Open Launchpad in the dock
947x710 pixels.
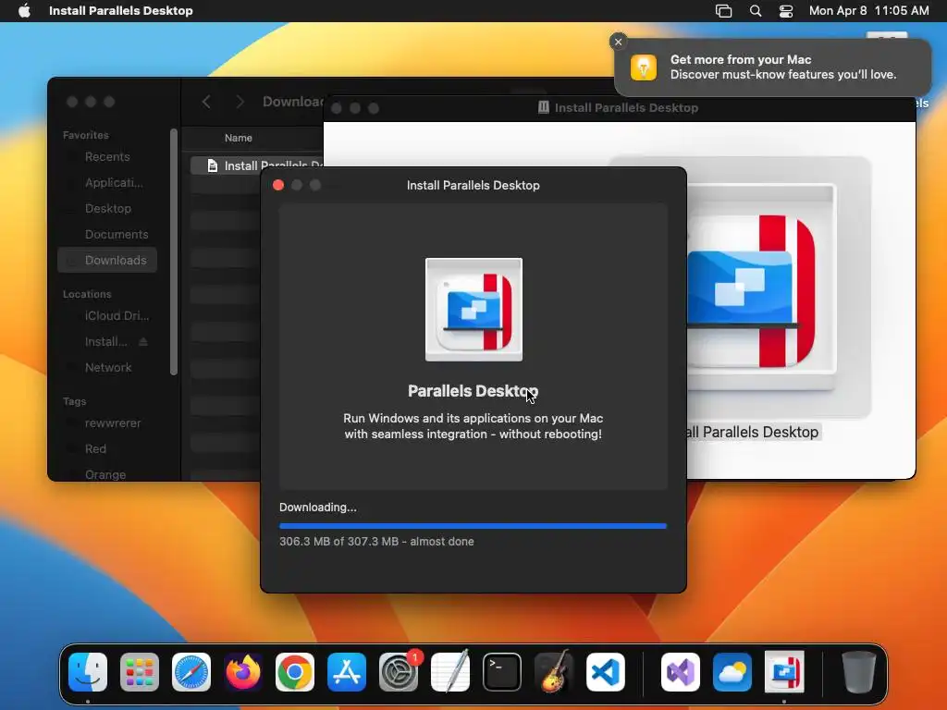point(140,672)
